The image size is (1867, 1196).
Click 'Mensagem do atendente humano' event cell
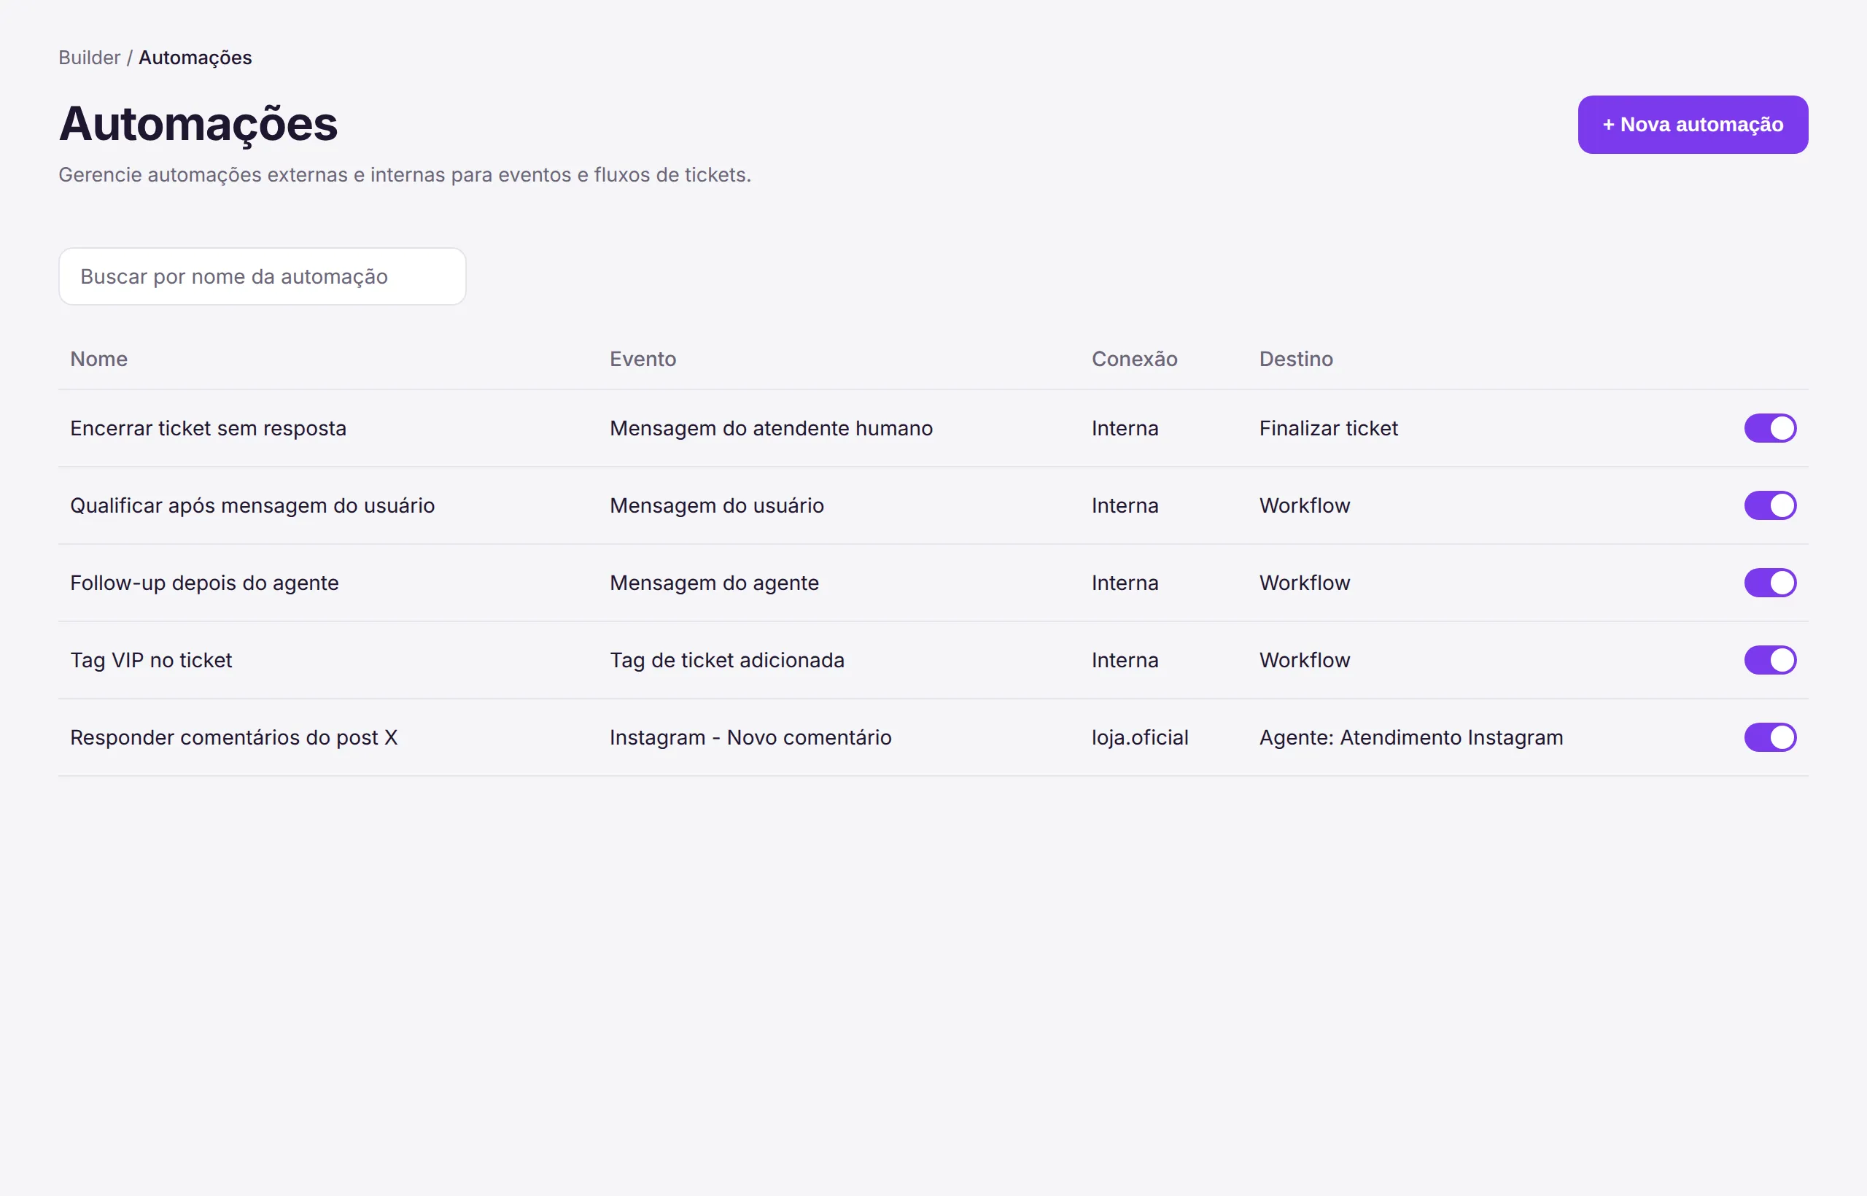click(x=771, y=428)
